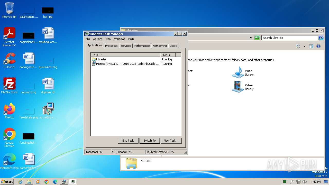329x185 pixels.
Task: Select the feeldetails.png desktop file
Action: [29, 114]
